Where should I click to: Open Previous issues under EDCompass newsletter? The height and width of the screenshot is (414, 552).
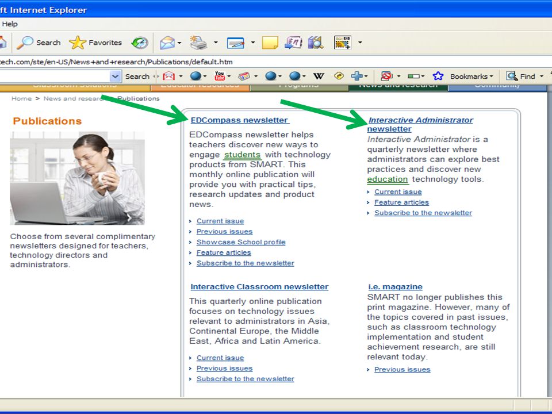point(224,232)
